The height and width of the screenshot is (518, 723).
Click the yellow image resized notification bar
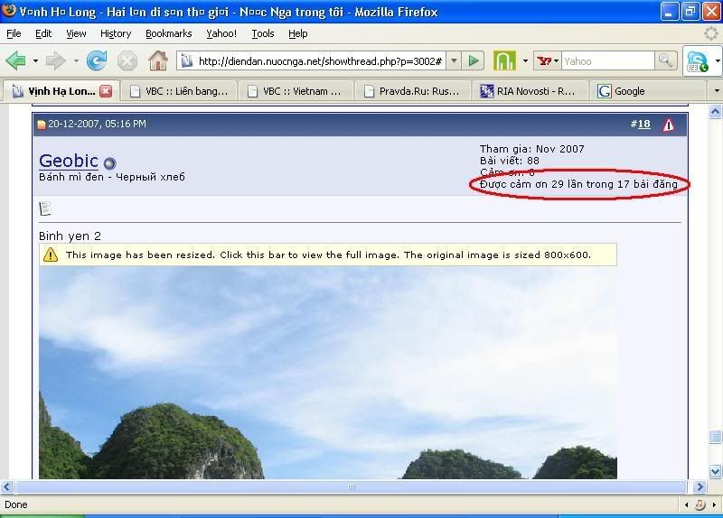[x=328, y=254]
